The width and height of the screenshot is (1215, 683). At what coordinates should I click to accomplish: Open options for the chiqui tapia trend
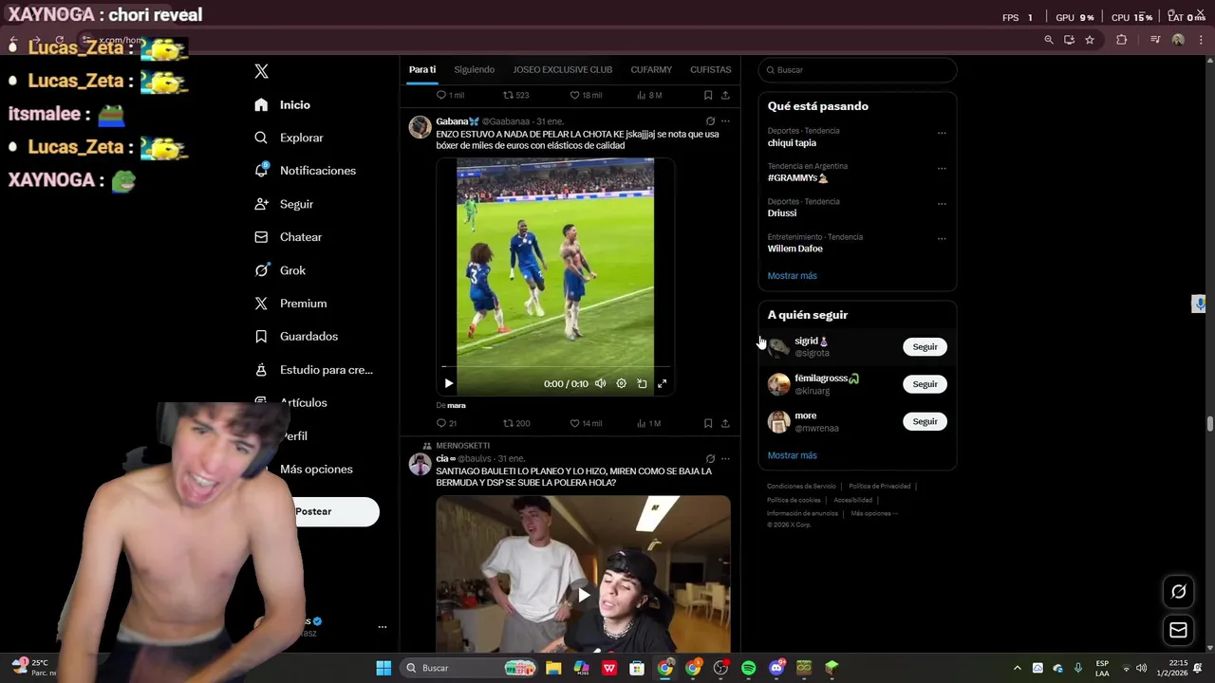942,133
